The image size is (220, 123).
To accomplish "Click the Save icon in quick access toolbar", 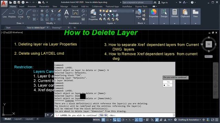I will pos(14,2).
